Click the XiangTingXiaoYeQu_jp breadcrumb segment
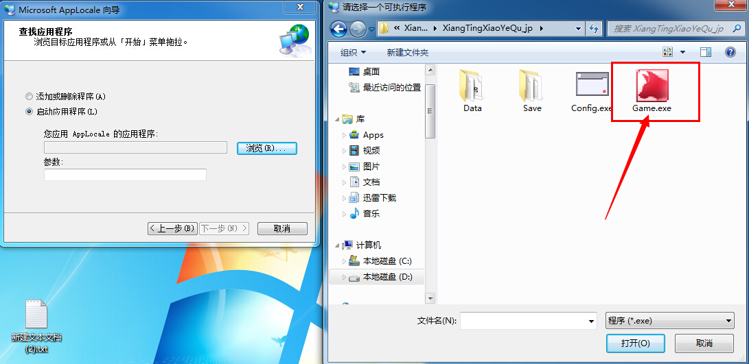Viewport: 749px width, 364px height. pyautogui.click(x=487, y=28)
